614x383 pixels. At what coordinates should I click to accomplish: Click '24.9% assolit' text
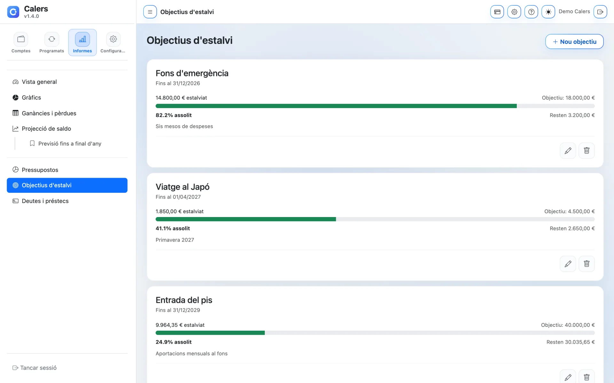pyautogui.click(x=174, y=342)
